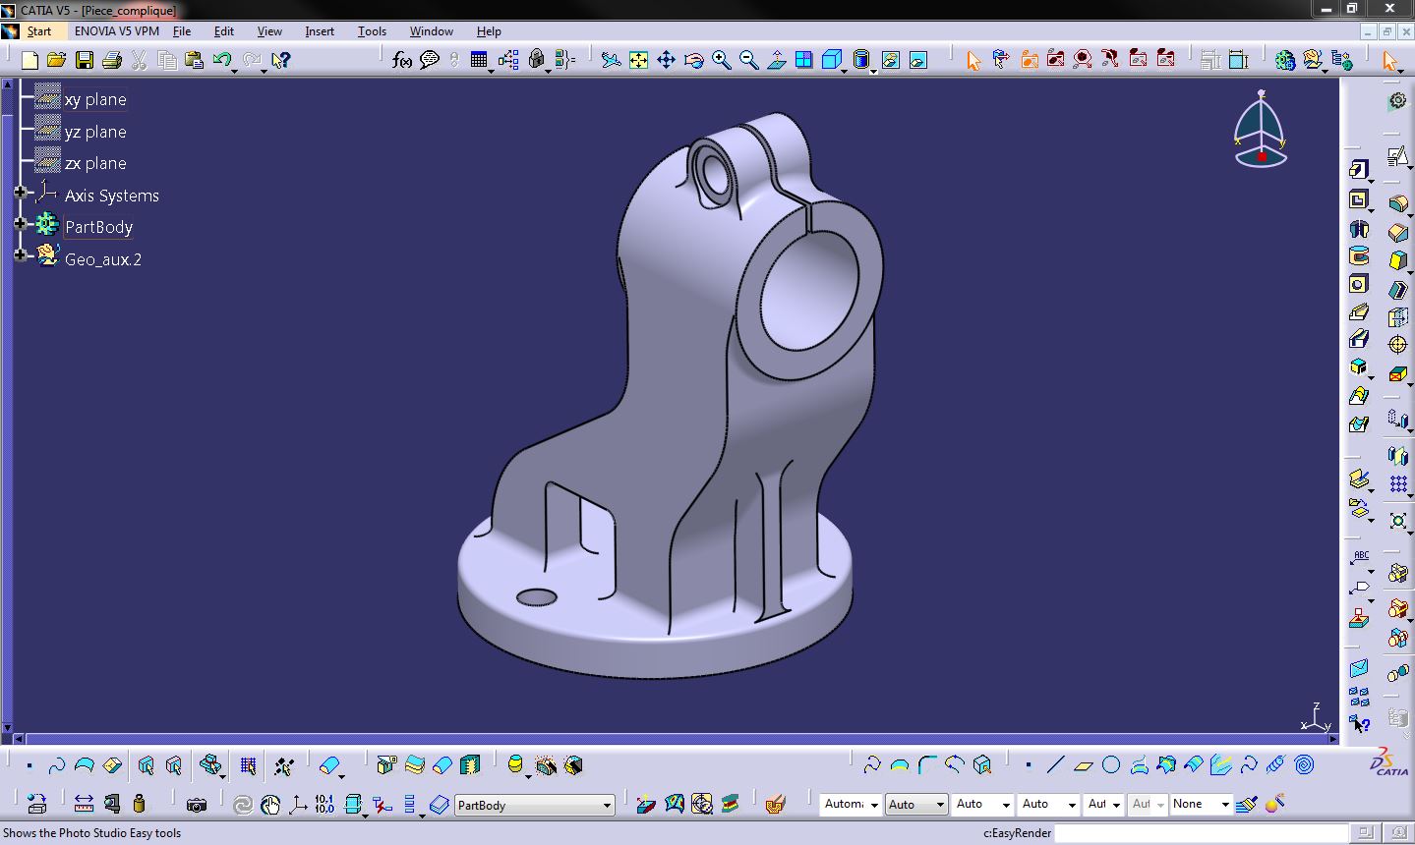Open the Automatic fill color dropdown
This screenshot has height=845, width=1415.
[x=851, y=805]
